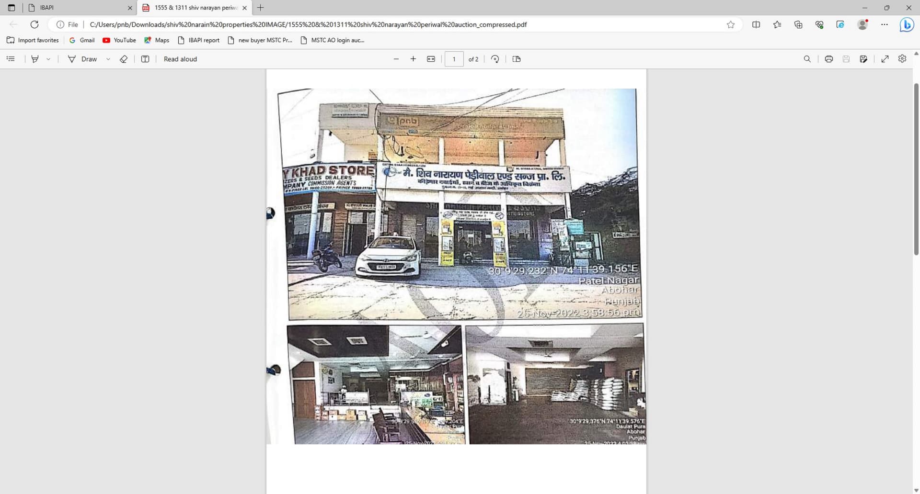920x494 pixels.
Task: Open the tab actions menu icon
Action: 11,8
